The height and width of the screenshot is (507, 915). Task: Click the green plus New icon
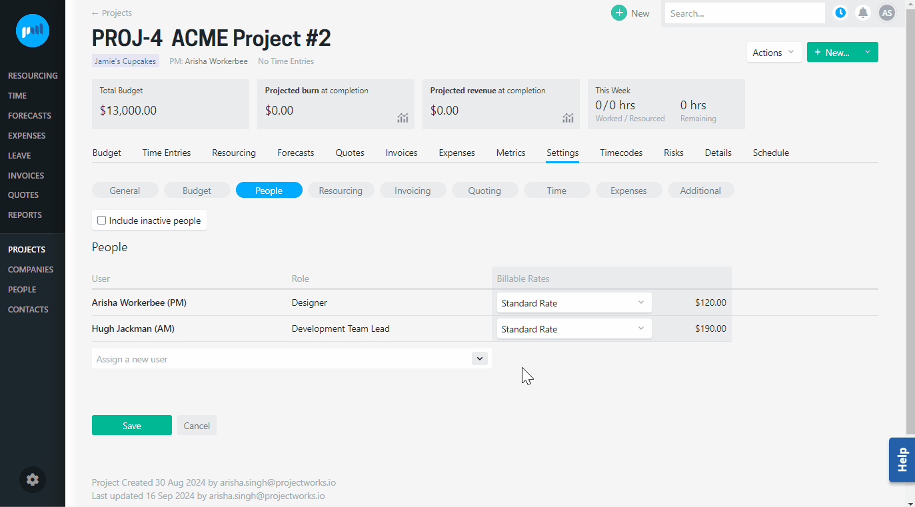[x=619, y=13]
